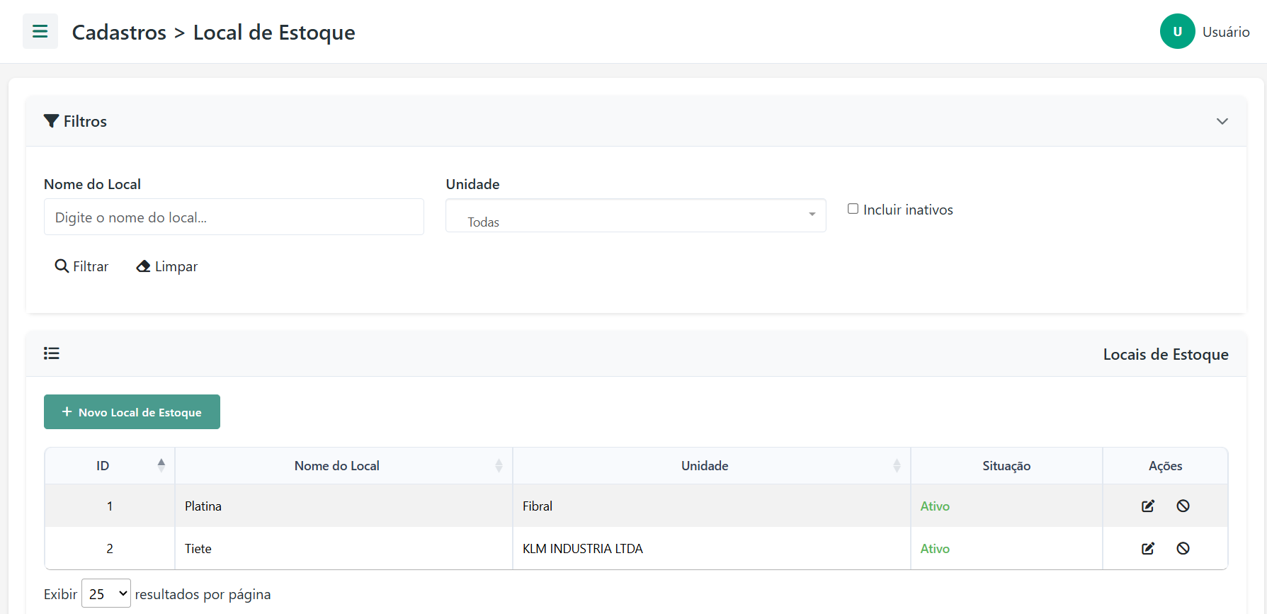Click the Limpar button
1267x614 pixels.
point(167,266)
